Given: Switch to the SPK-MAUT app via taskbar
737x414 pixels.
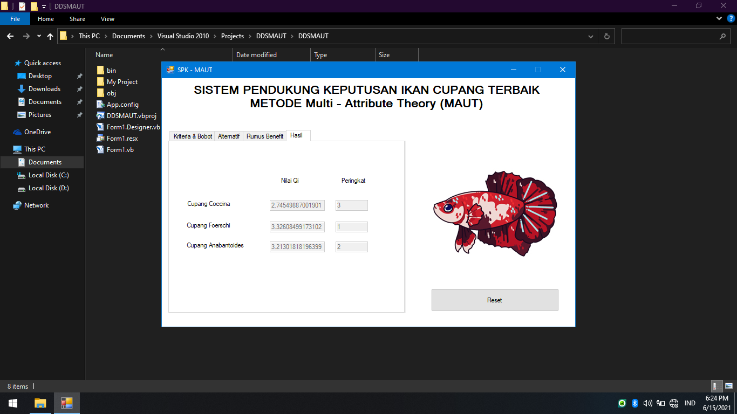Looking at the screenshot, I should tap(66, 403).
